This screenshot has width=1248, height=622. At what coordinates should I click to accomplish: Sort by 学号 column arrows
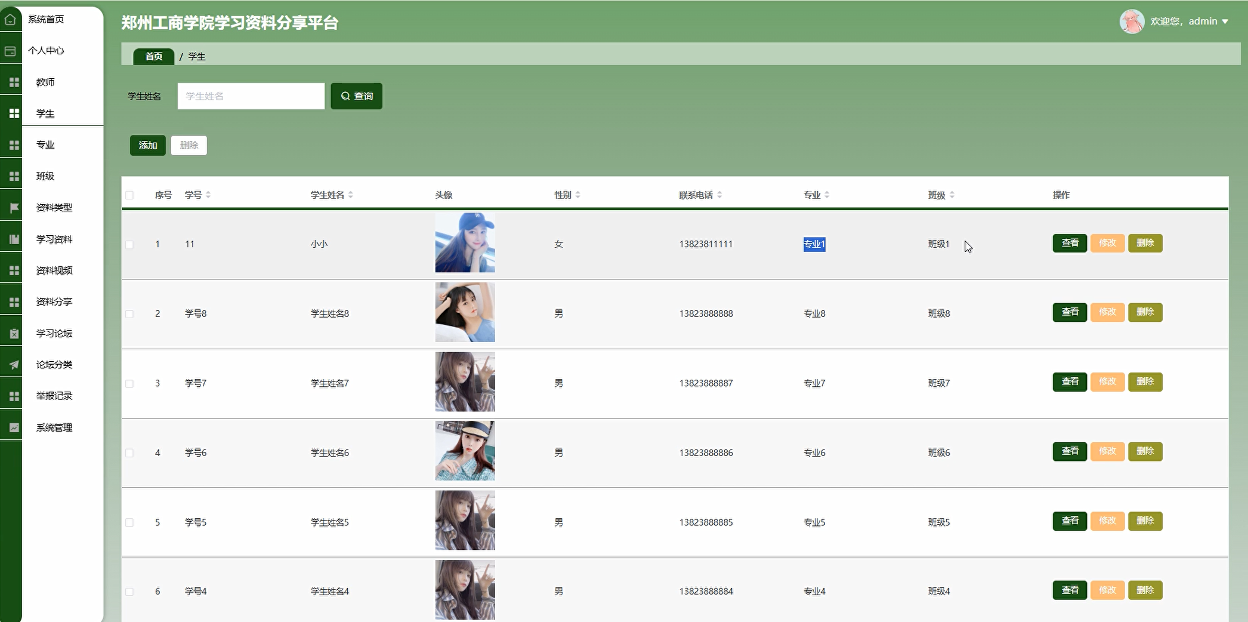pyautogui.click(x=208, y=195)
